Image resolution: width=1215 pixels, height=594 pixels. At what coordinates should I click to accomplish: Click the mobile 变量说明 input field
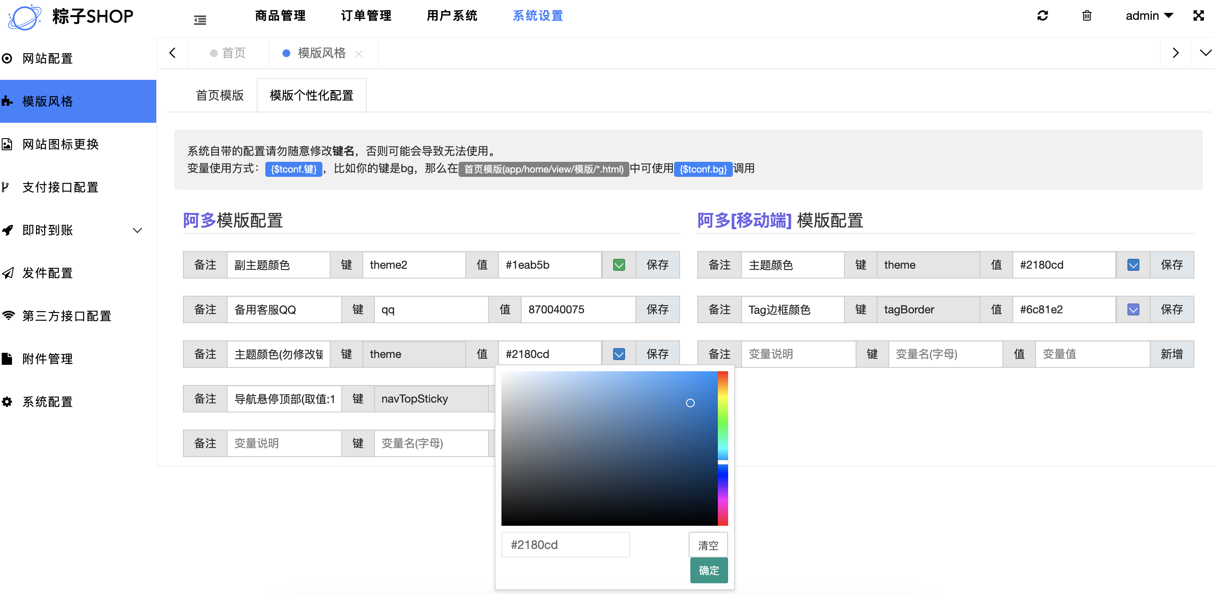(x=799, y=354)
